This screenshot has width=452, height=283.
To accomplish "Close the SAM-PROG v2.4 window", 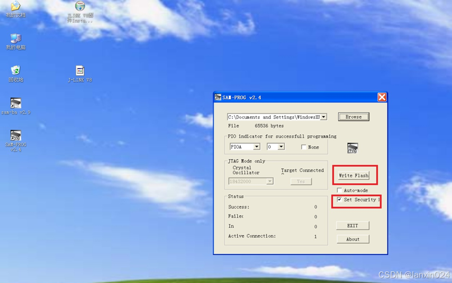I will point(382,97).
